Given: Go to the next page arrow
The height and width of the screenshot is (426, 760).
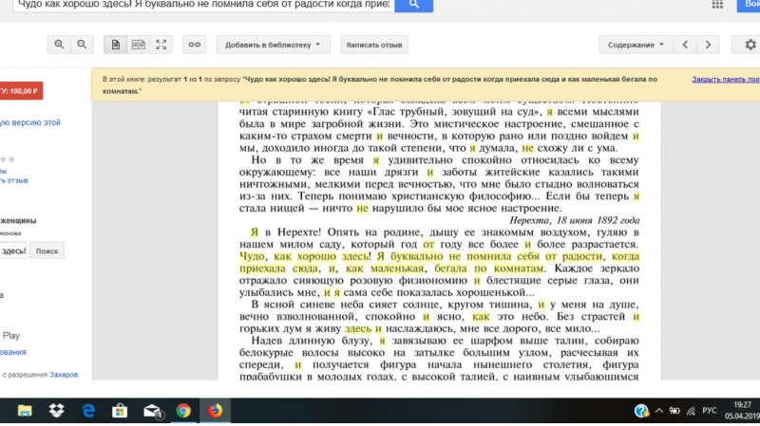Looking at the screenshot, I should pos(708,45).
